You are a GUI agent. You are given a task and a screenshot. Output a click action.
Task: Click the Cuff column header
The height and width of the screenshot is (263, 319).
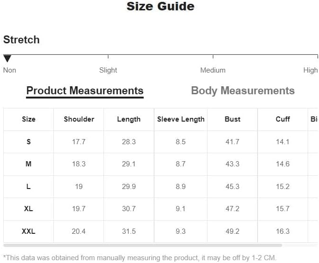pos(283,119)
